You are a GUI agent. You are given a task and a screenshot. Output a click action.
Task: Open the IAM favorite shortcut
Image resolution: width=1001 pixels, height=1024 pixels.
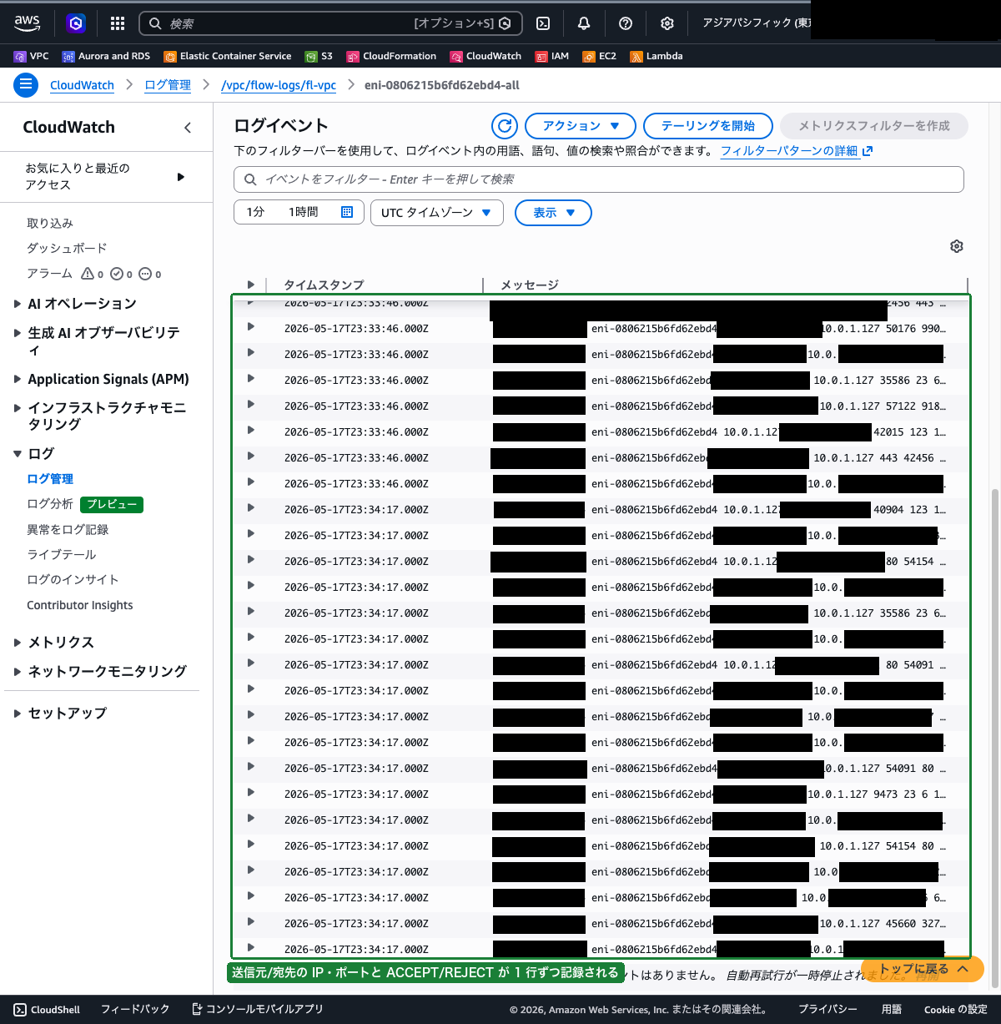pos(551,57)
